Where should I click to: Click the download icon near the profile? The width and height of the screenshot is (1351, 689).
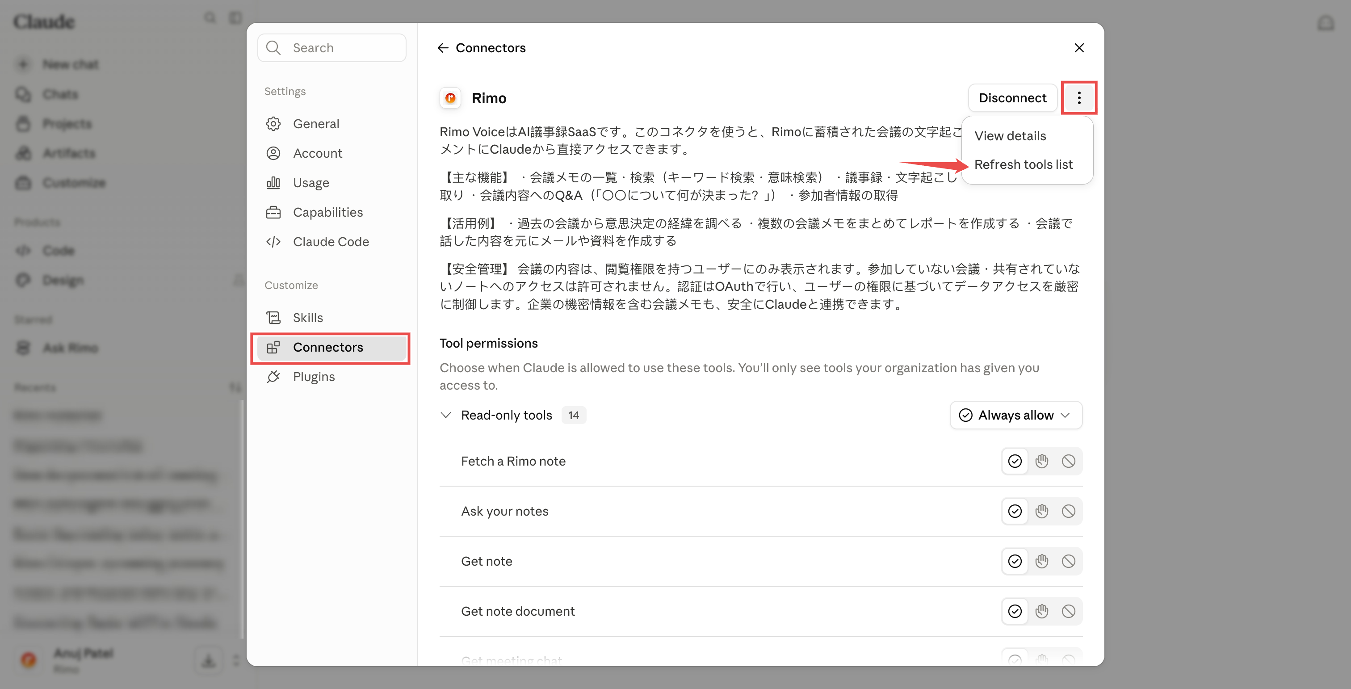(x=209, y=660)
